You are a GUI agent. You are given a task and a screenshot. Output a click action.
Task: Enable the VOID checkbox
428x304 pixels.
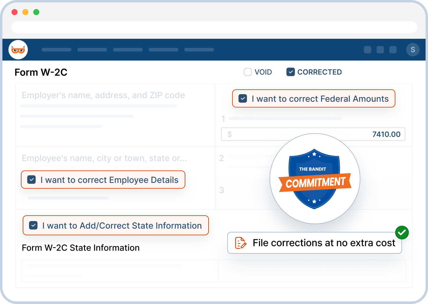click(x=248, y=72)
